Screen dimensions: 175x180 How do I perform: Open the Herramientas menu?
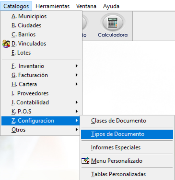pyautogui.click(x=53, y=6)
